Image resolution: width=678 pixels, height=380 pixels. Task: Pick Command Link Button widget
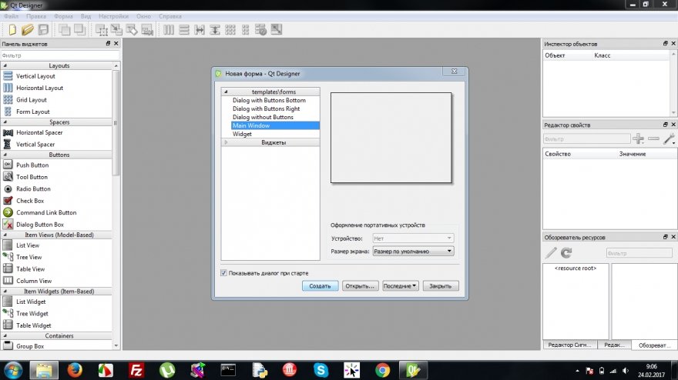pyautogui.click(x=46, y=212)
